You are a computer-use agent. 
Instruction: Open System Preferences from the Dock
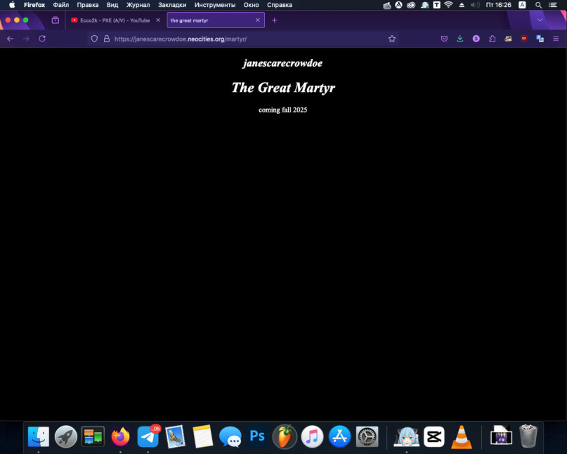(367, 436)
